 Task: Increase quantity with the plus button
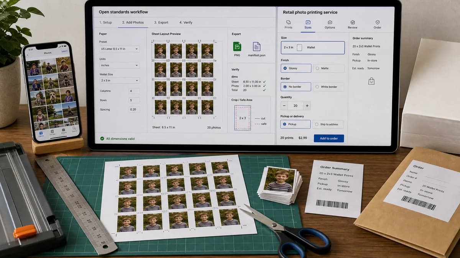(307, 106)
